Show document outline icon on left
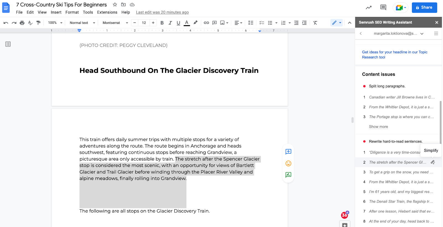 pyautogui.click(x=8, y=44)
